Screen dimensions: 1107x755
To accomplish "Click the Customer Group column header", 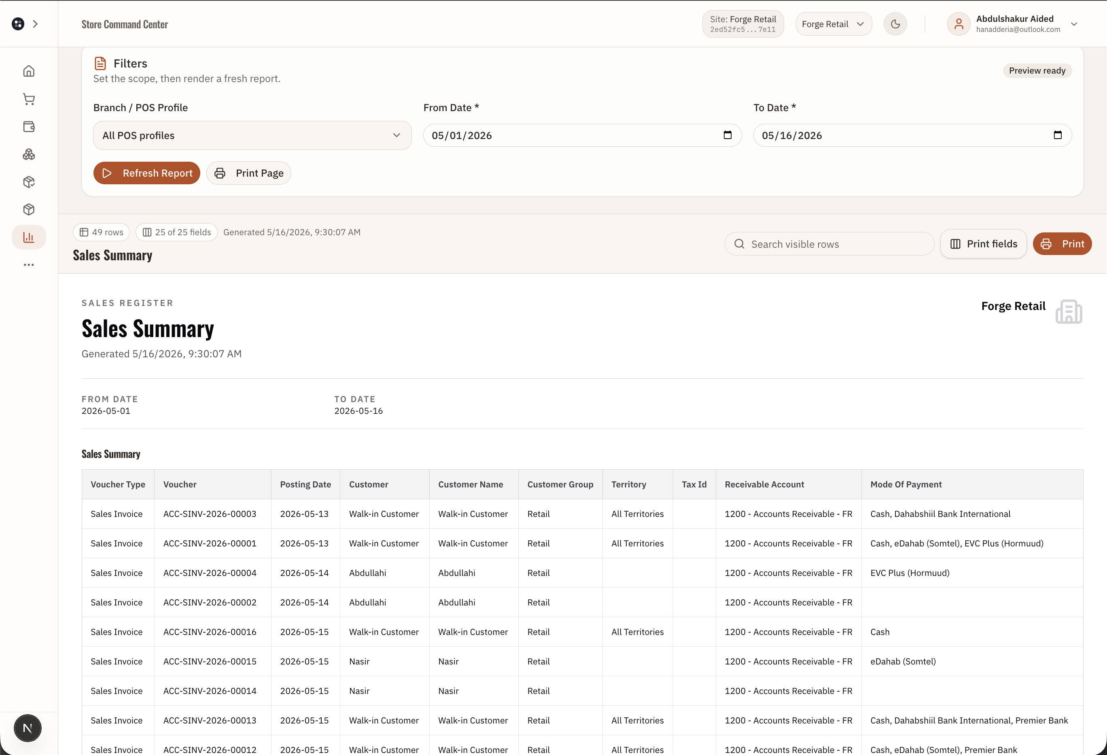I will click(560, 484).
